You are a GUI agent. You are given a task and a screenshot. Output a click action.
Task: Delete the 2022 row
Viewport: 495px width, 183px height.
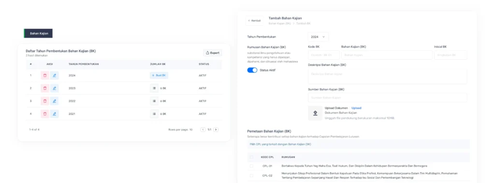(45, 101)
